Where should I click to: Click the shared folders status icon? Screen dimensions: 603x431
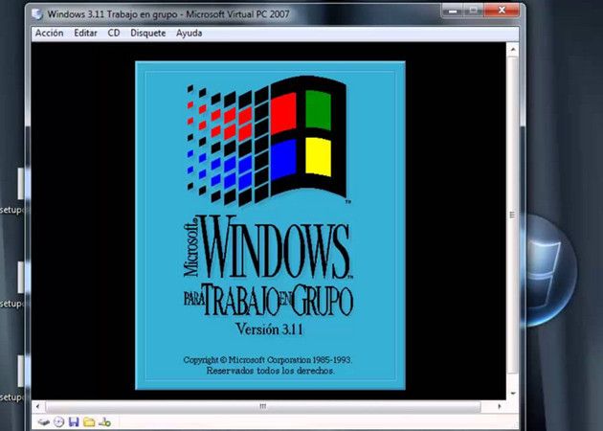[x=89, y=422]
